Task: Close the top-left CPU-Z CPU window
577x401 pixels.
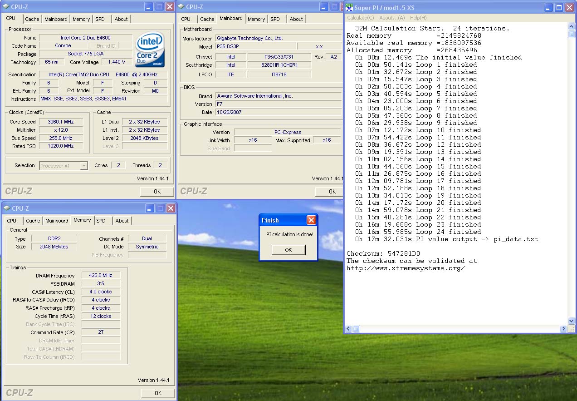Action: tap(170, 6)
